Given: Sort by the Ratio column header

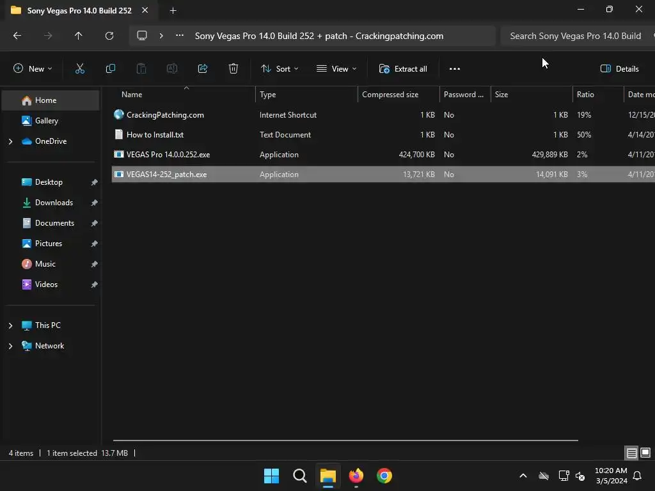Looking at the screenshot, I should point(598,95).
